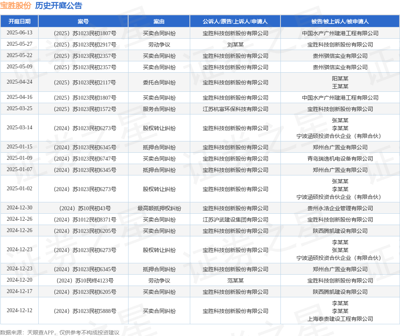Image resolution: width=400 pixels, height=336 pixels.
Task: Select 中国水产广州建港工程有限公司 in the 2025-06-13 row
Action: coord(340,33)
